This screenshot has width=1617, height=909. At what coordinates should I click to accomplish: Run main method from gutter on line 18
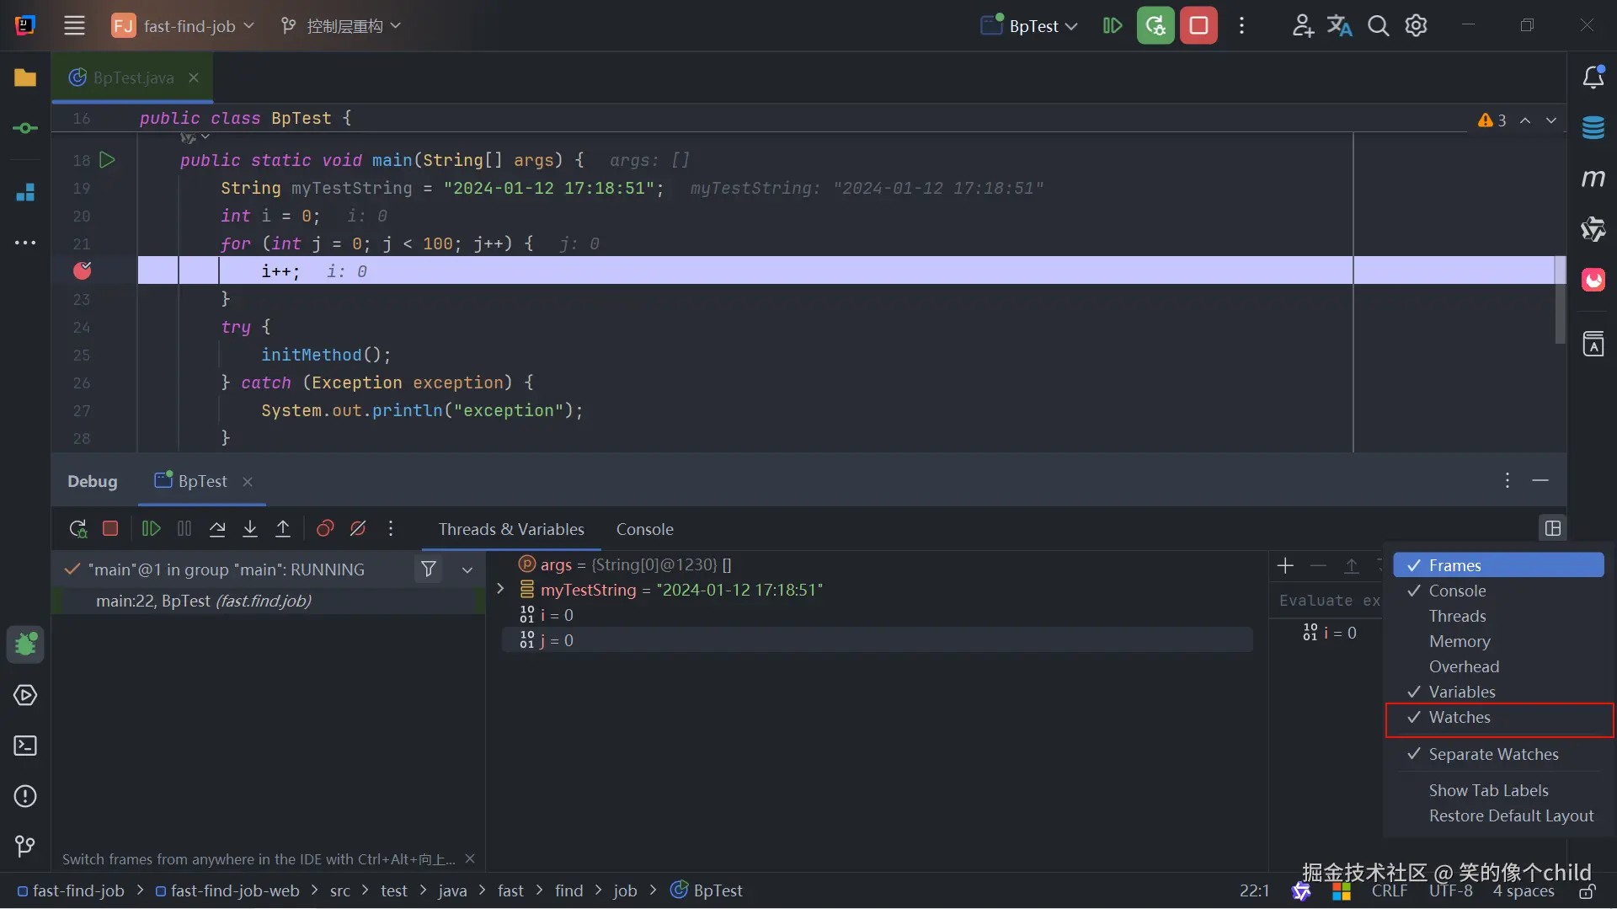107,160
